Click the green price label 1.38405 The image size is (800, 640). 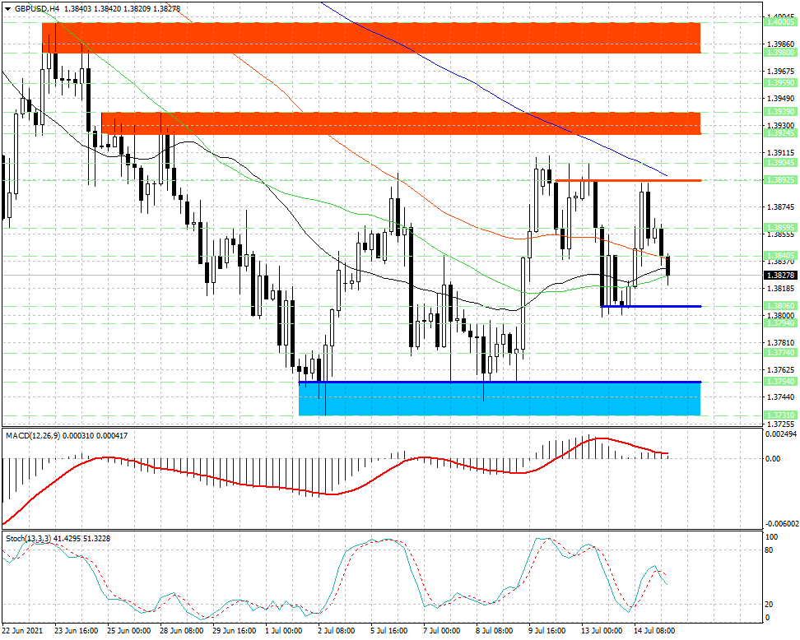780,256
